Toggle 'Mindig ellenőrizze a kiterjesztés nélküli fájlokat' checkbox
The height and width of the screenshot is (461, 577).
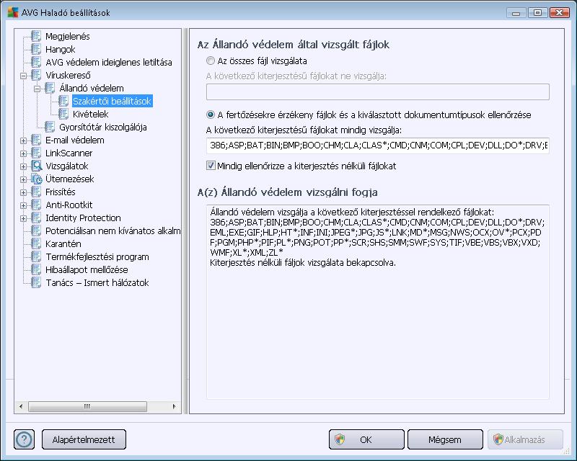211,166
